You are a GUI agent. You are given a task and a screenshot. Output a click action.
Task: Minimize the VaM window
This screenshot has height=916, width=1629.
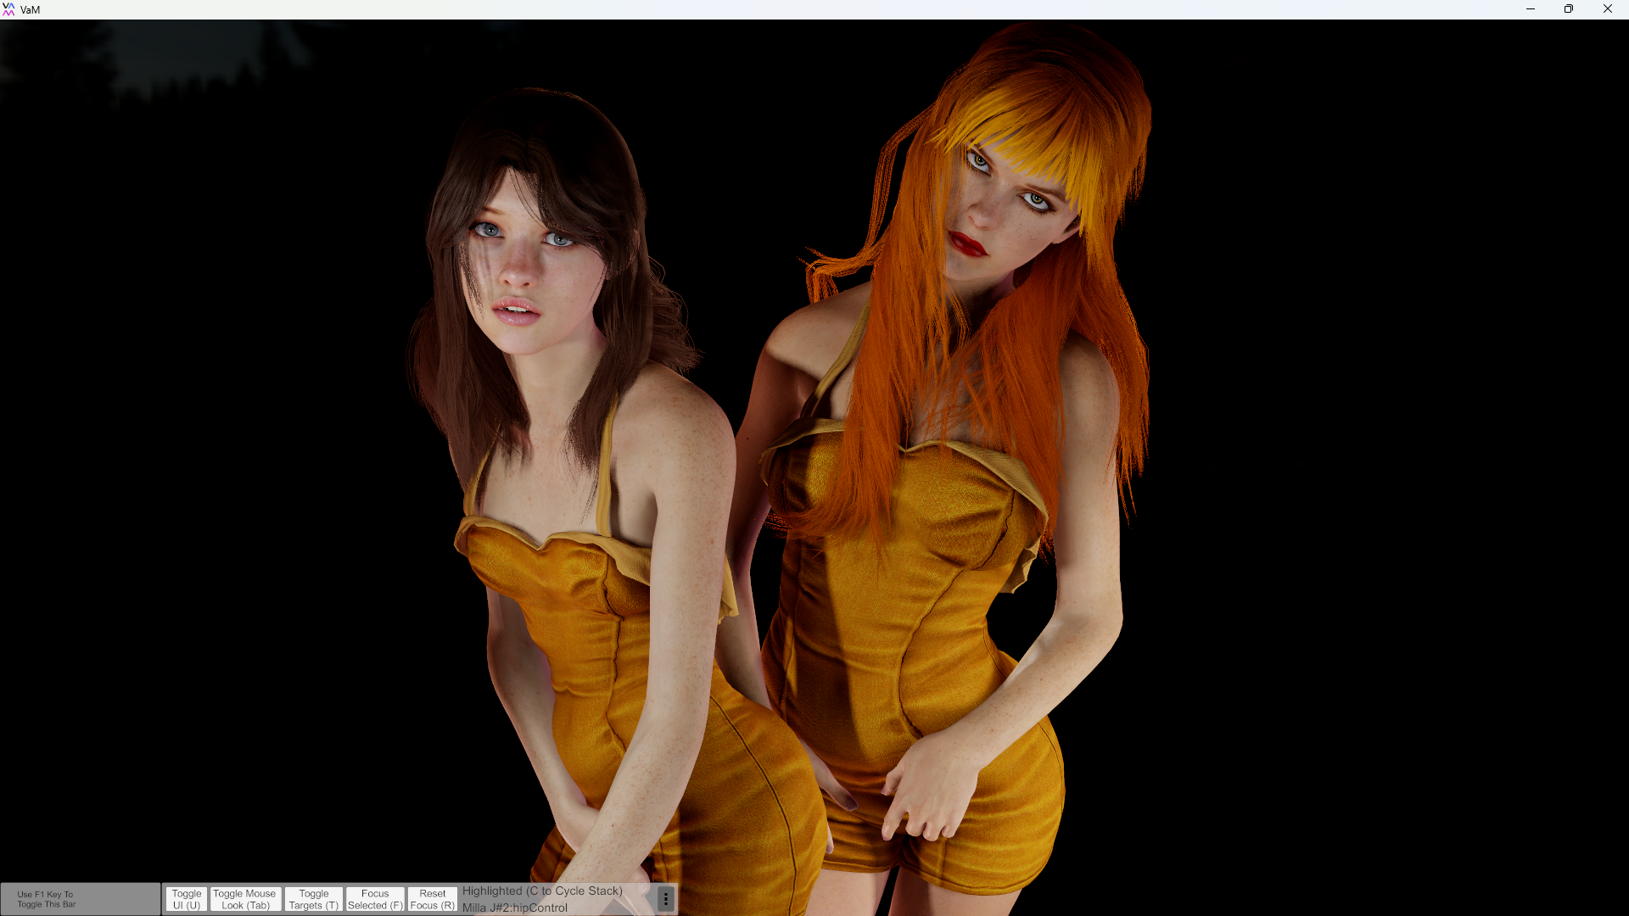[x=1531, y=9]
